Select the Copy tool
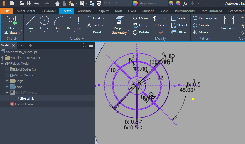 coord(140,25)
